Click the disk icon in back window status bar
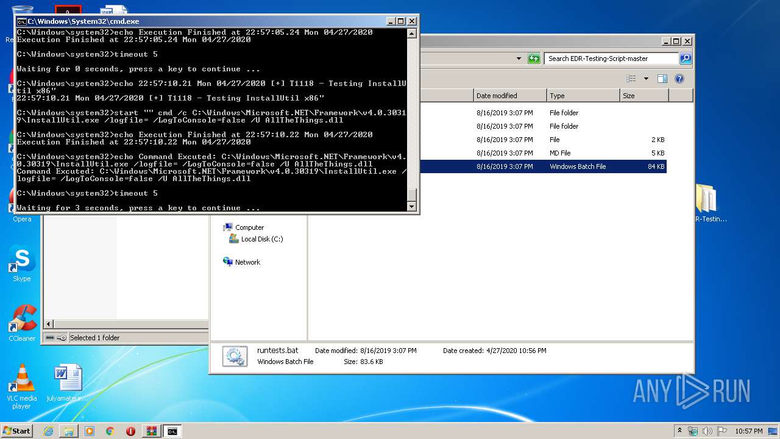The width and height of the screenshot is (780, 439). [x=50, y=338]
